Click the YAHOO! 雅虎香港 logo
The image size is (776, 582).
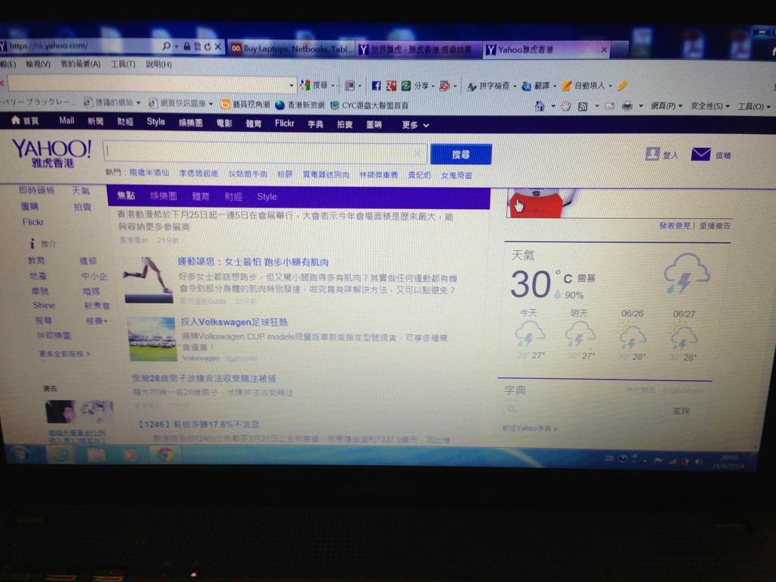[52, 153]
